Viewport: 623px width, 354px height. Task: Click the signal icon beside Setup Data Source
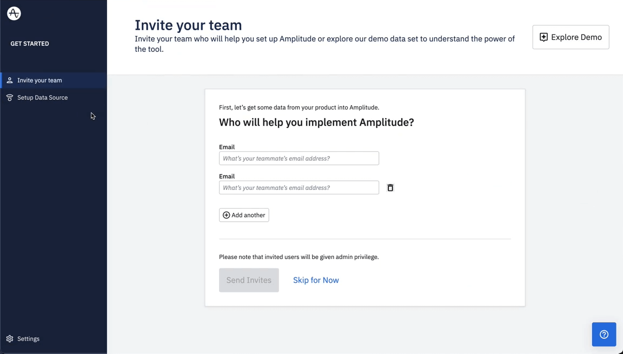pyautogui.click(x=10, y=98)
